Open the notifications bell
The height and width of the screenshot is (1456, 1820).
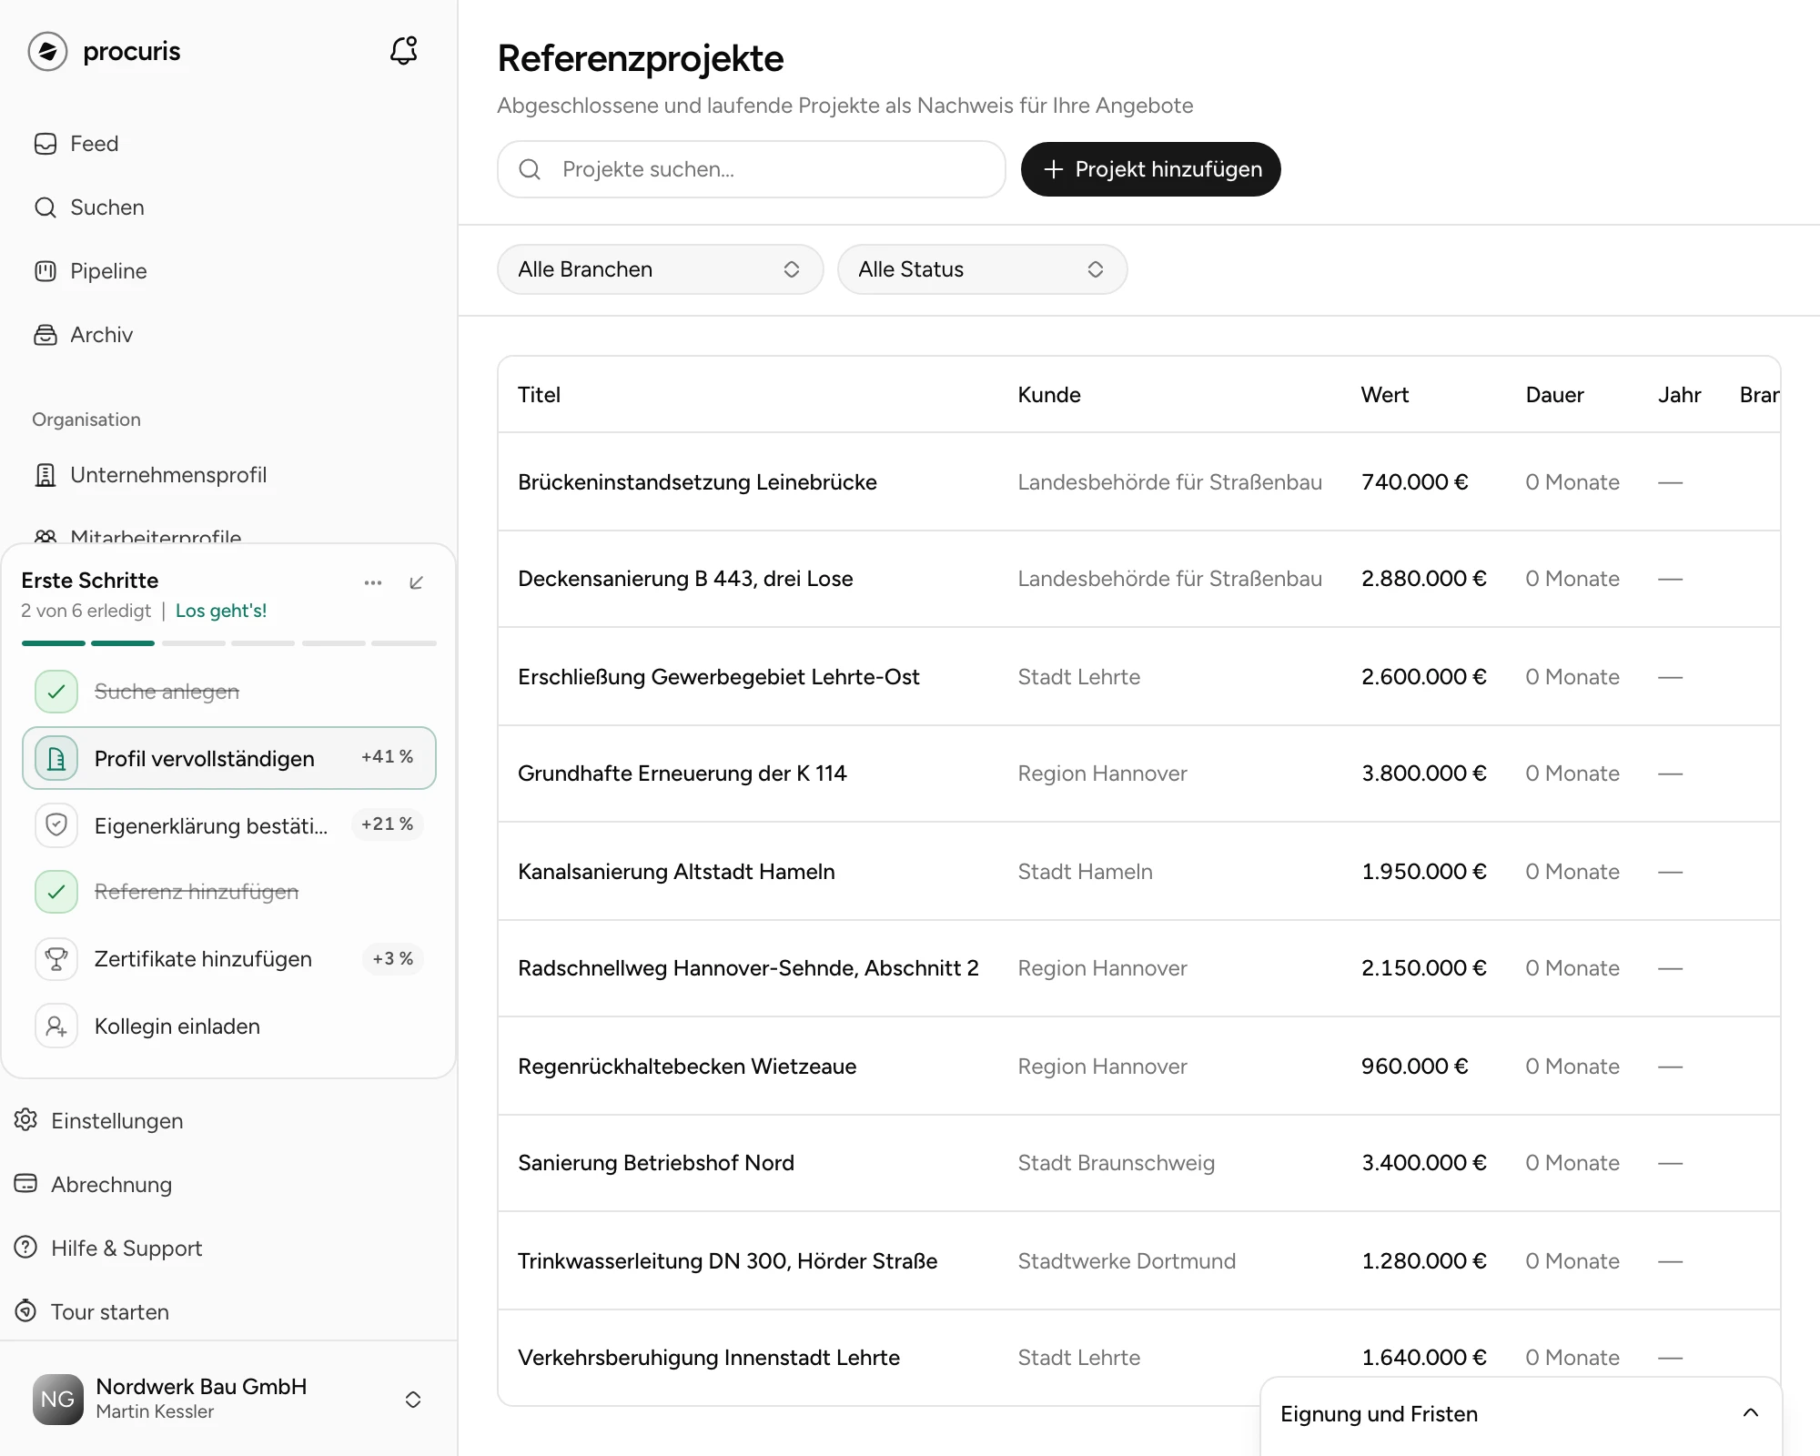tap(404, 51)
